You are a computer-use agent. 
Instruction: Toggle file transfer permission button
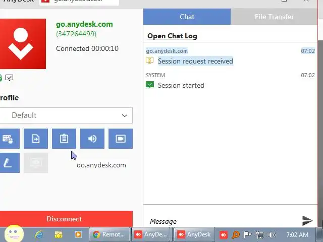click(36, 139)
